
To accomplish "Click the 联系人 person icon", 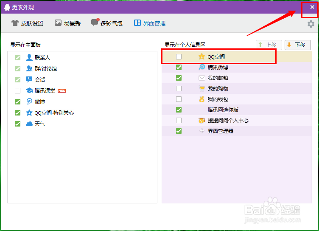I will tap(29, 57).
